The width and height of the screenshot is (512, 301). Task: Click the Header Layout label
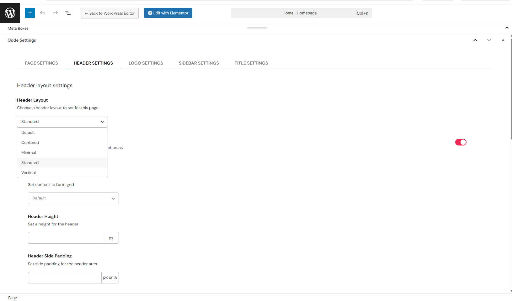pos(32,100)
